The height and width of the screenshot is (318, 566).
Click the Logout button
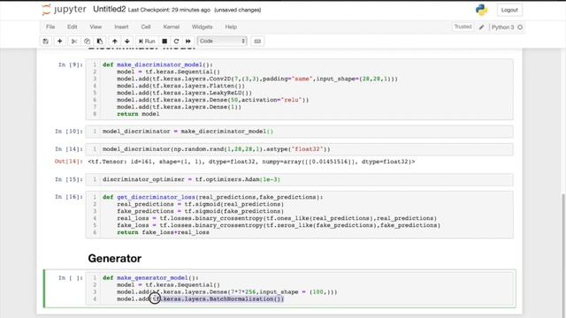[x=509, y=10]
